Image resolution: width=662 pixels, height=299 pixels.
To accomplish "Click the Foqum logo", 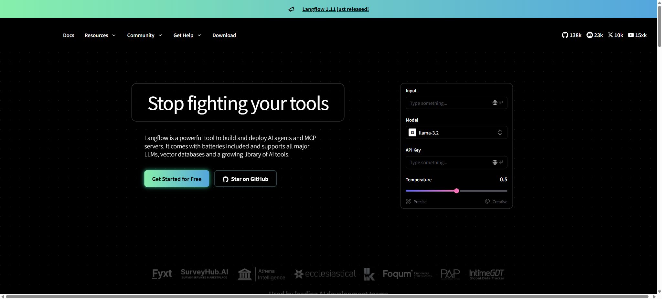I will click(407, 274).
